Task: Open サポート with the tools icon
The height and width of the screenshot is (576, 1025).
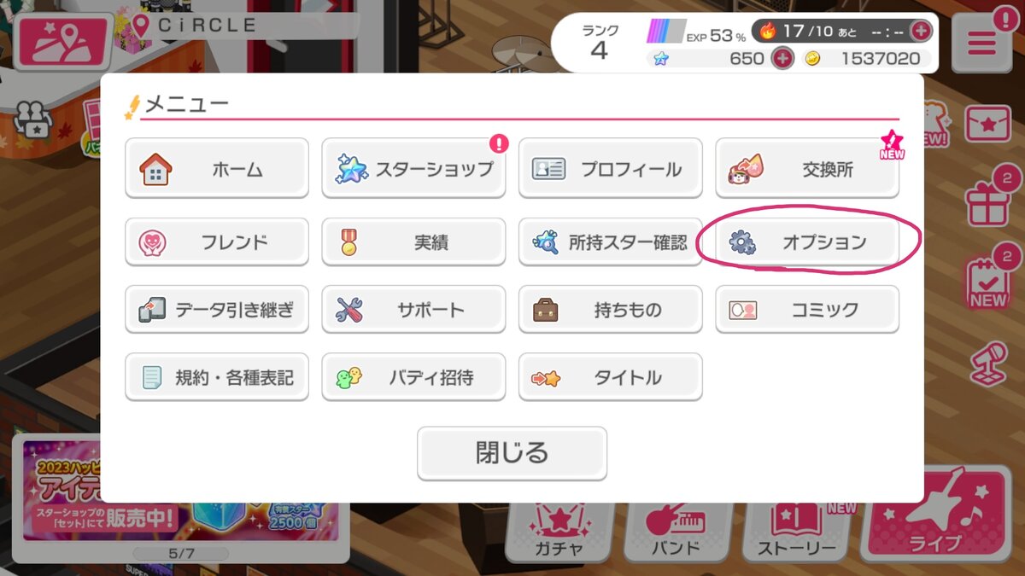Action: coord(413,309)
